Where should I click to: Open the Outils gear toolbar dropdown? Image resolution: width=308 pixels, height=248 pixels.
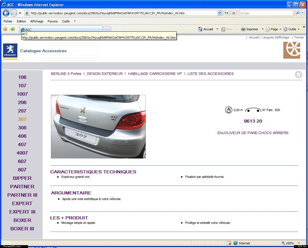(x=291, y=29)
